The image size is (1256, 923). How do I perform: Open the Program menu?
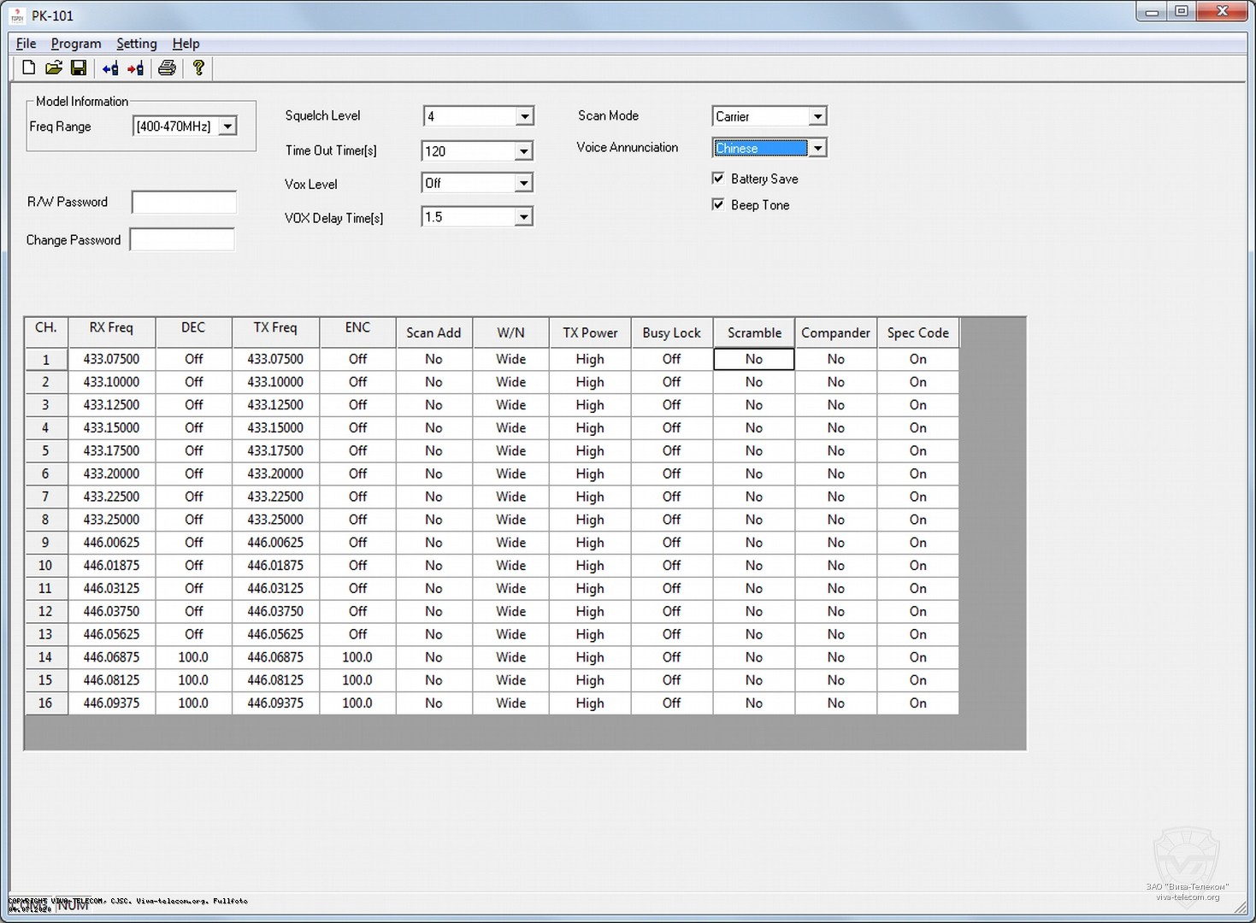pos(75,44)
